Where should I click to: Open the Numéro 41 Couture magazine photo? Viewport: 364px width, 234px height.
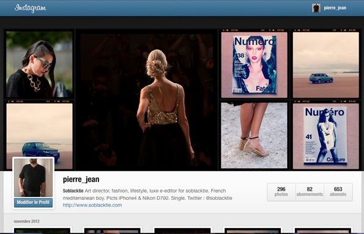(325, 136)
